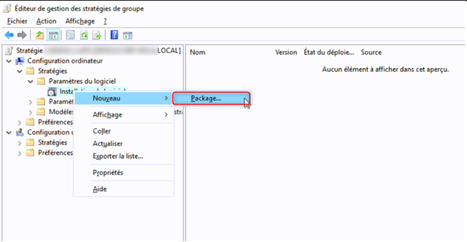467x242 pixels.
Task: Open help via the question mark icon
Action: pyautogui.click(x=115, y=35)
